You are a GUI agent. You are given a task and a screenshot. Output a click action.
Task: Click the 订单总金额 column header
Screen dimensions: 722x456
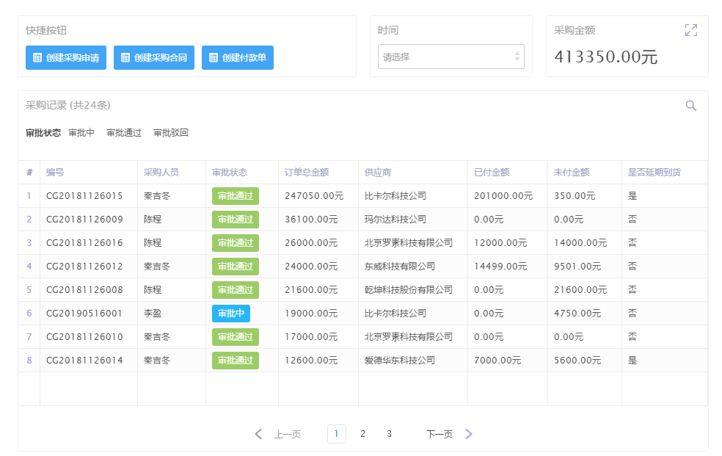(307, 173)
